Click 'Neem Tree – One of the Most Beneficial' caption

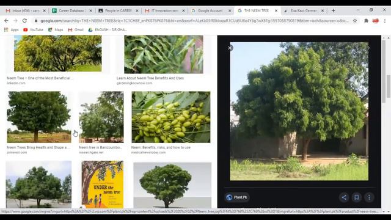click(x=40, y=78)
